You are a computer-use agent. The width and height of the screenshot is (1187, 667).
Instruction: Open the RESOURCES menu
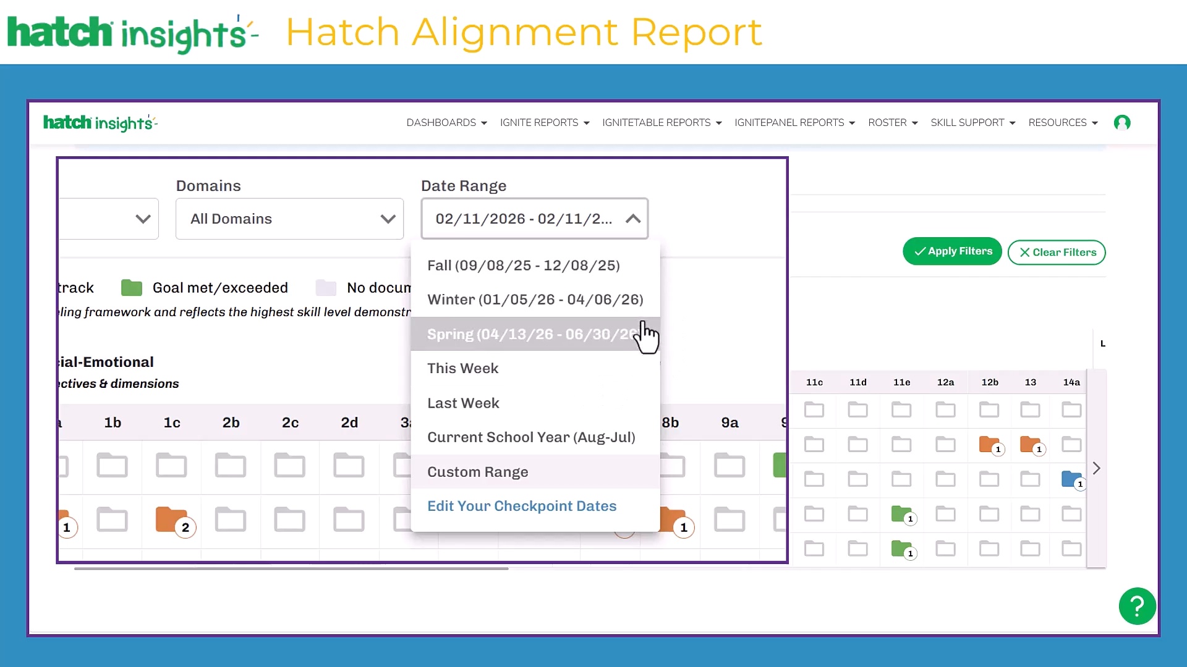[x=1063, y=123]
